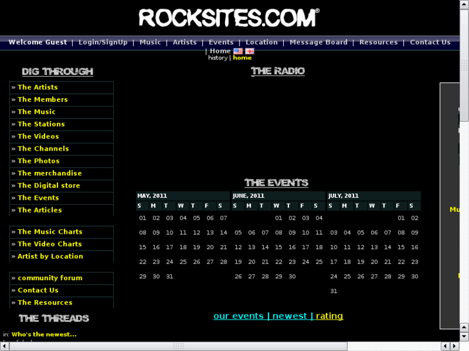The image size is (469, 351).
Task: Open the thread Who's the newest...
Action: (44, 334)
